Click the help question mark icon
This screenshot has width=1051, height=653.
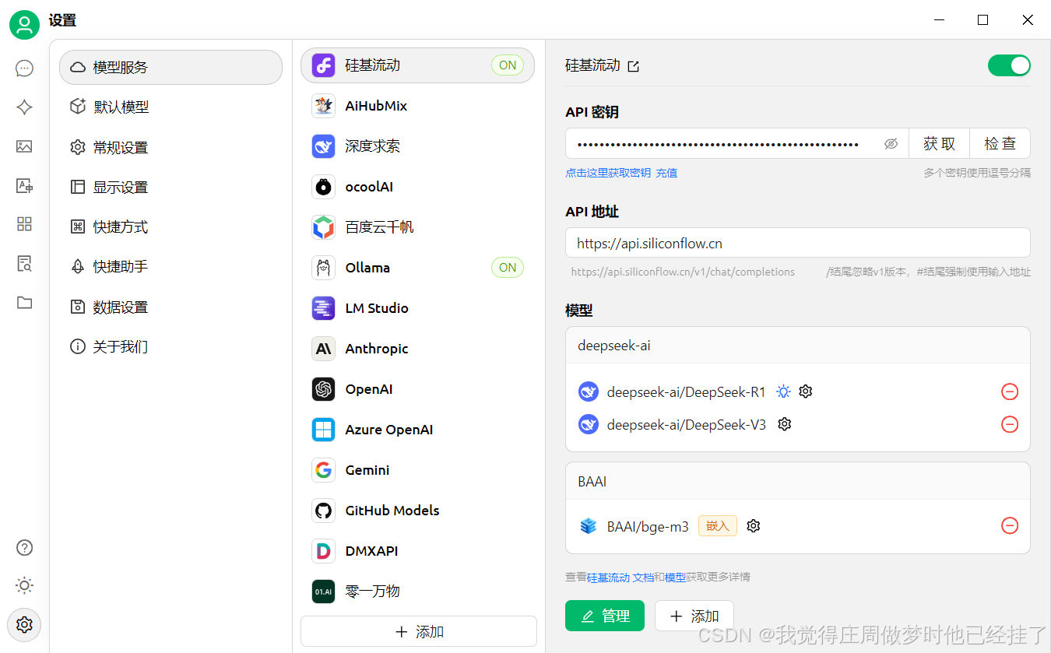[x=25, y=548]
